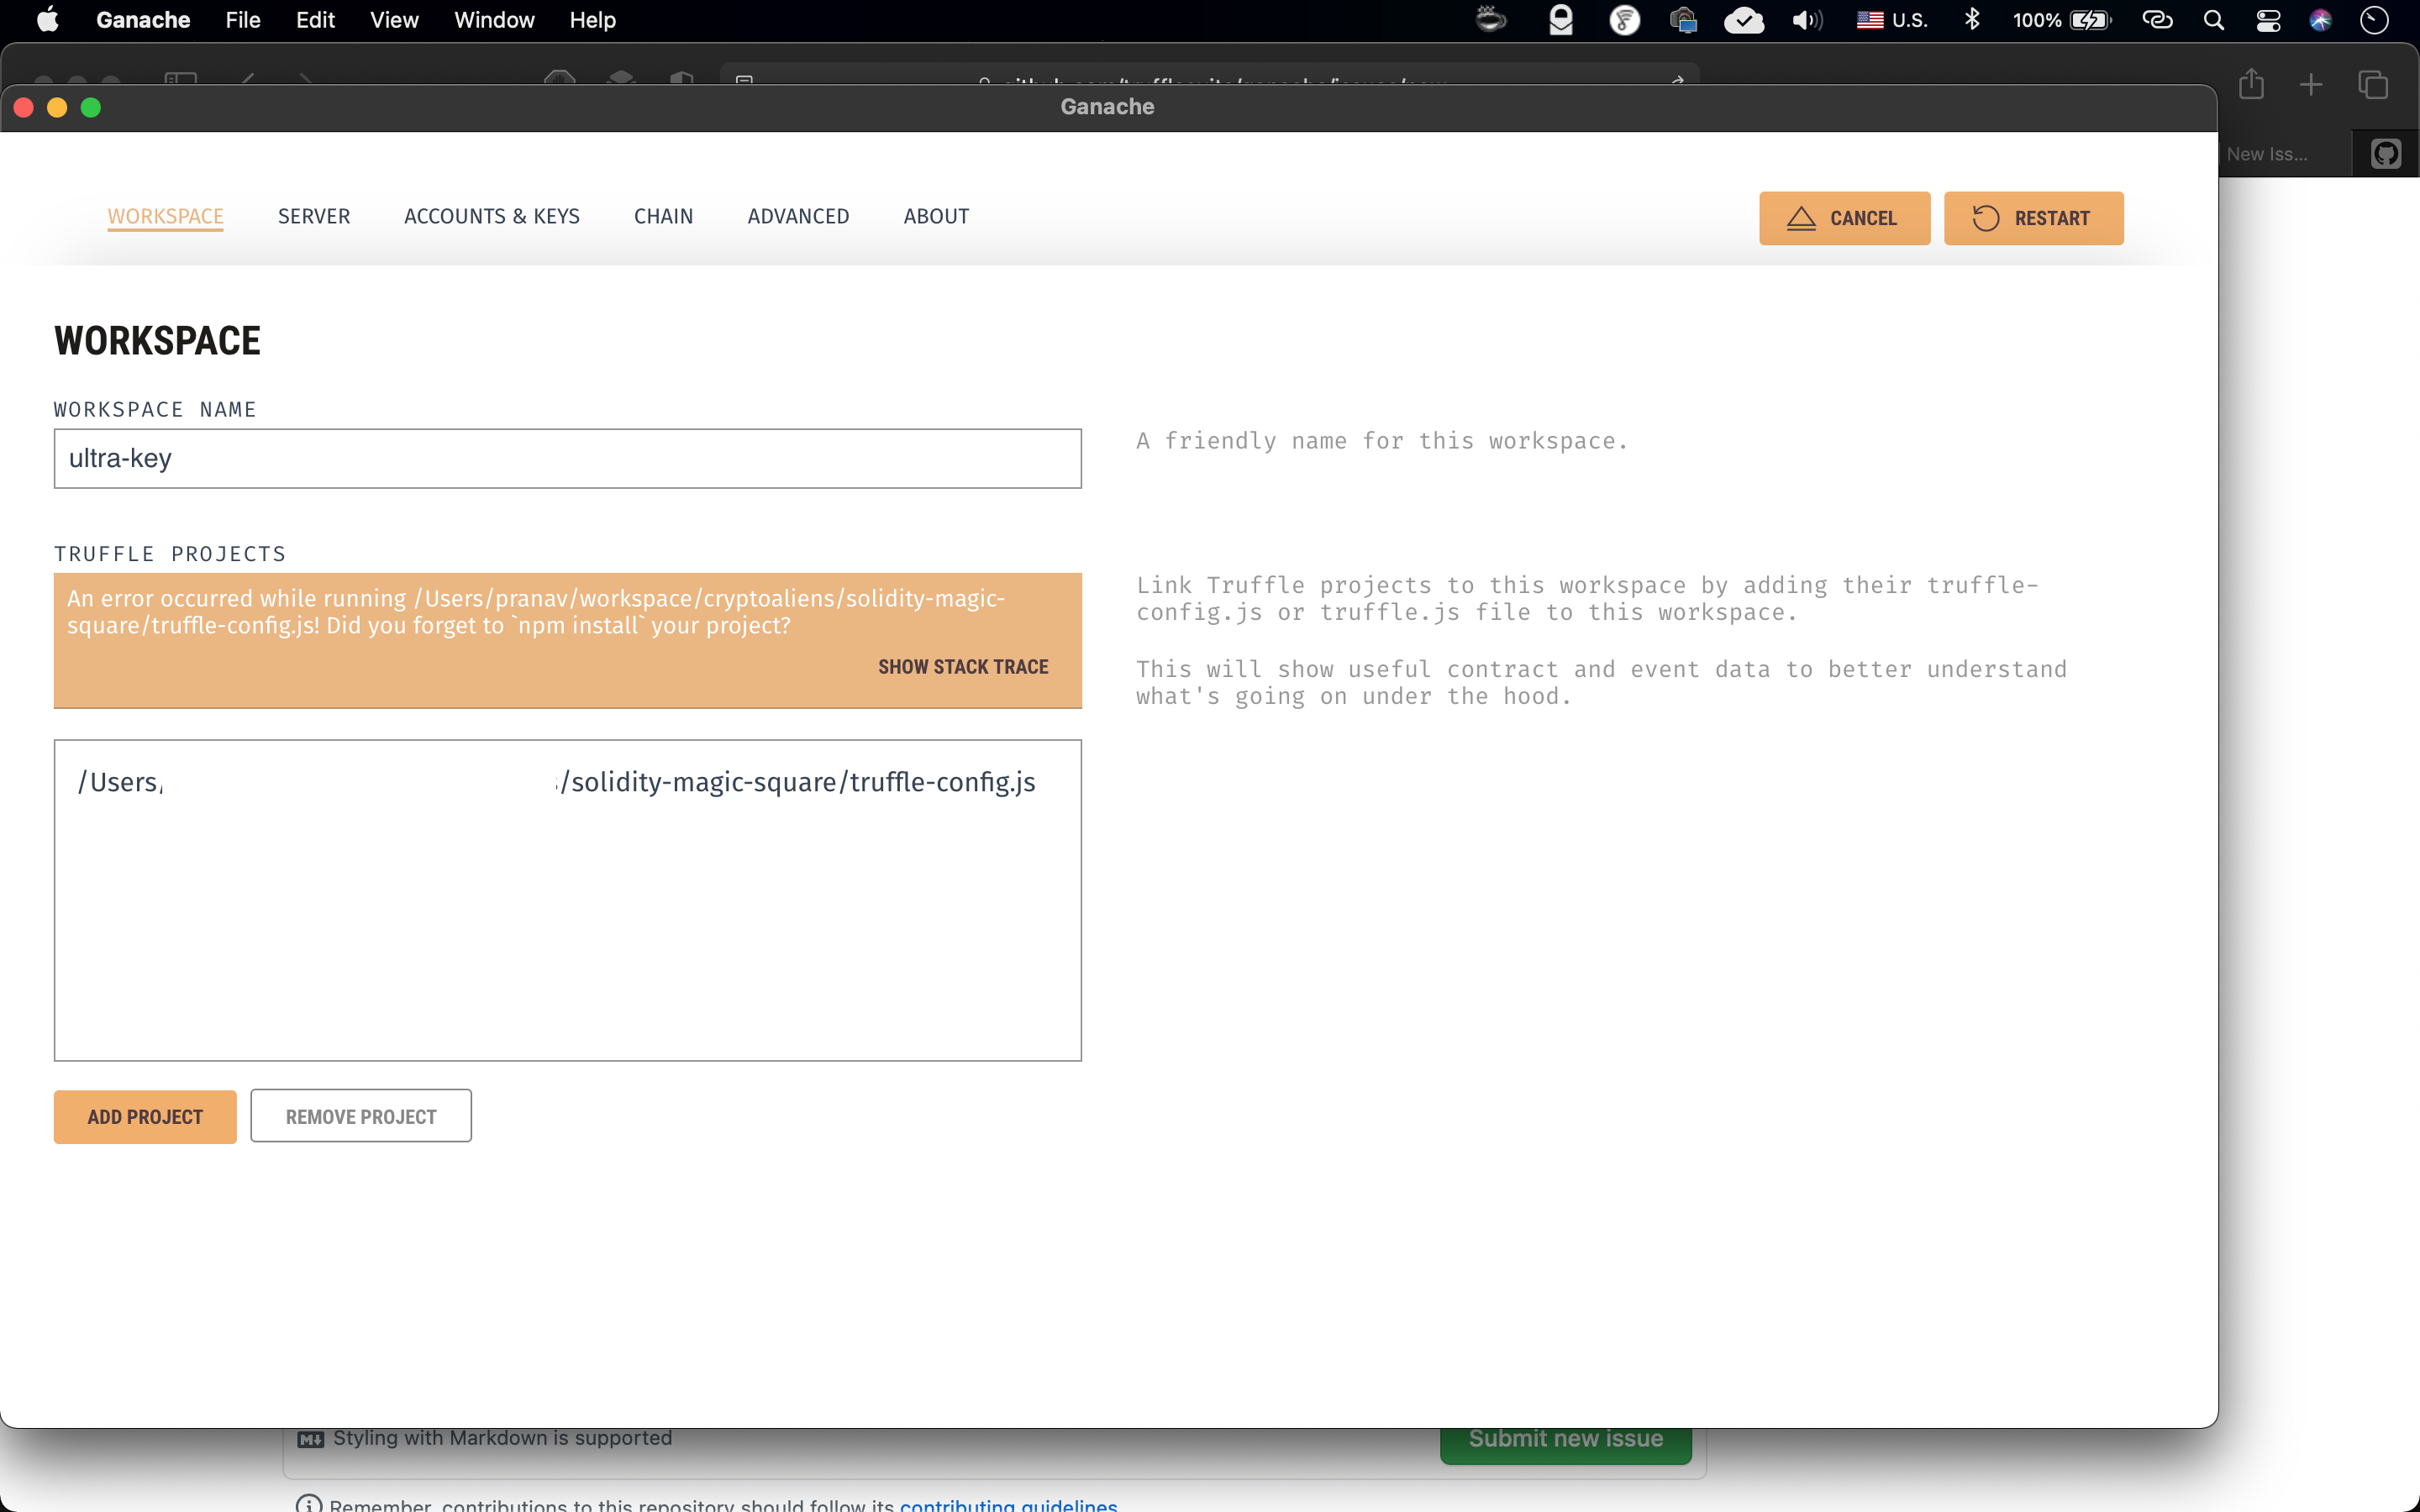This screenshot has width=2420, height=1512.
Task: Switch to the SERVER tab in Ganache
Action: coord(313,216)
